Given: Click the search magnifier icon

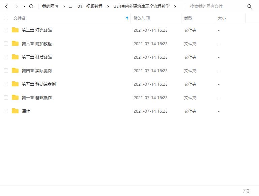Looking at the screenshot, I should [x=250, y=6].
